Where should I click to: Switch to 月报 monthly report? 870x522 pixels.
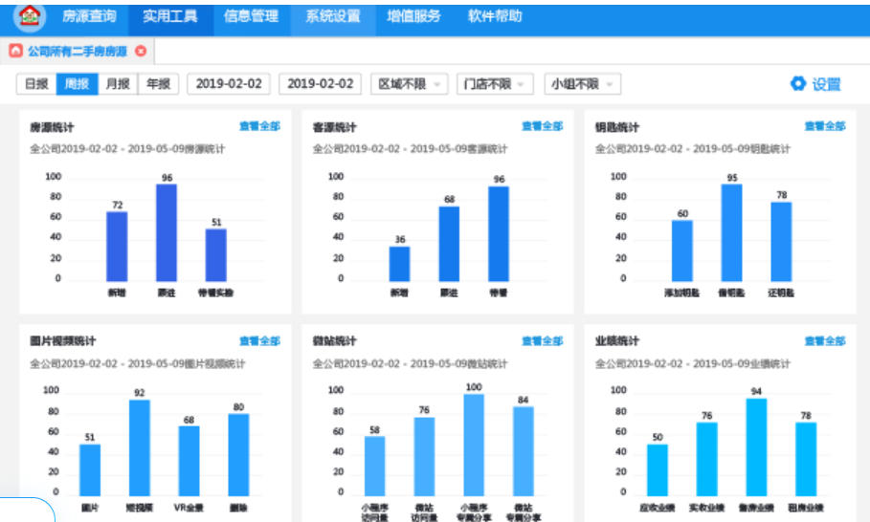click(x=118, y=84)
